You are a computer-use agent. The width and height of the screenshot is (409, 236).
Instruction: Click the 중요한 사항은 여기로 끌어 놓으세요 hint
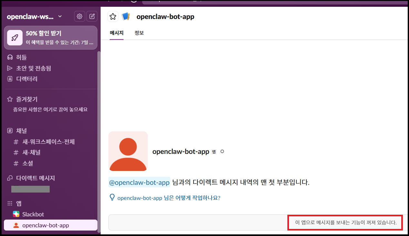(50, 109)
